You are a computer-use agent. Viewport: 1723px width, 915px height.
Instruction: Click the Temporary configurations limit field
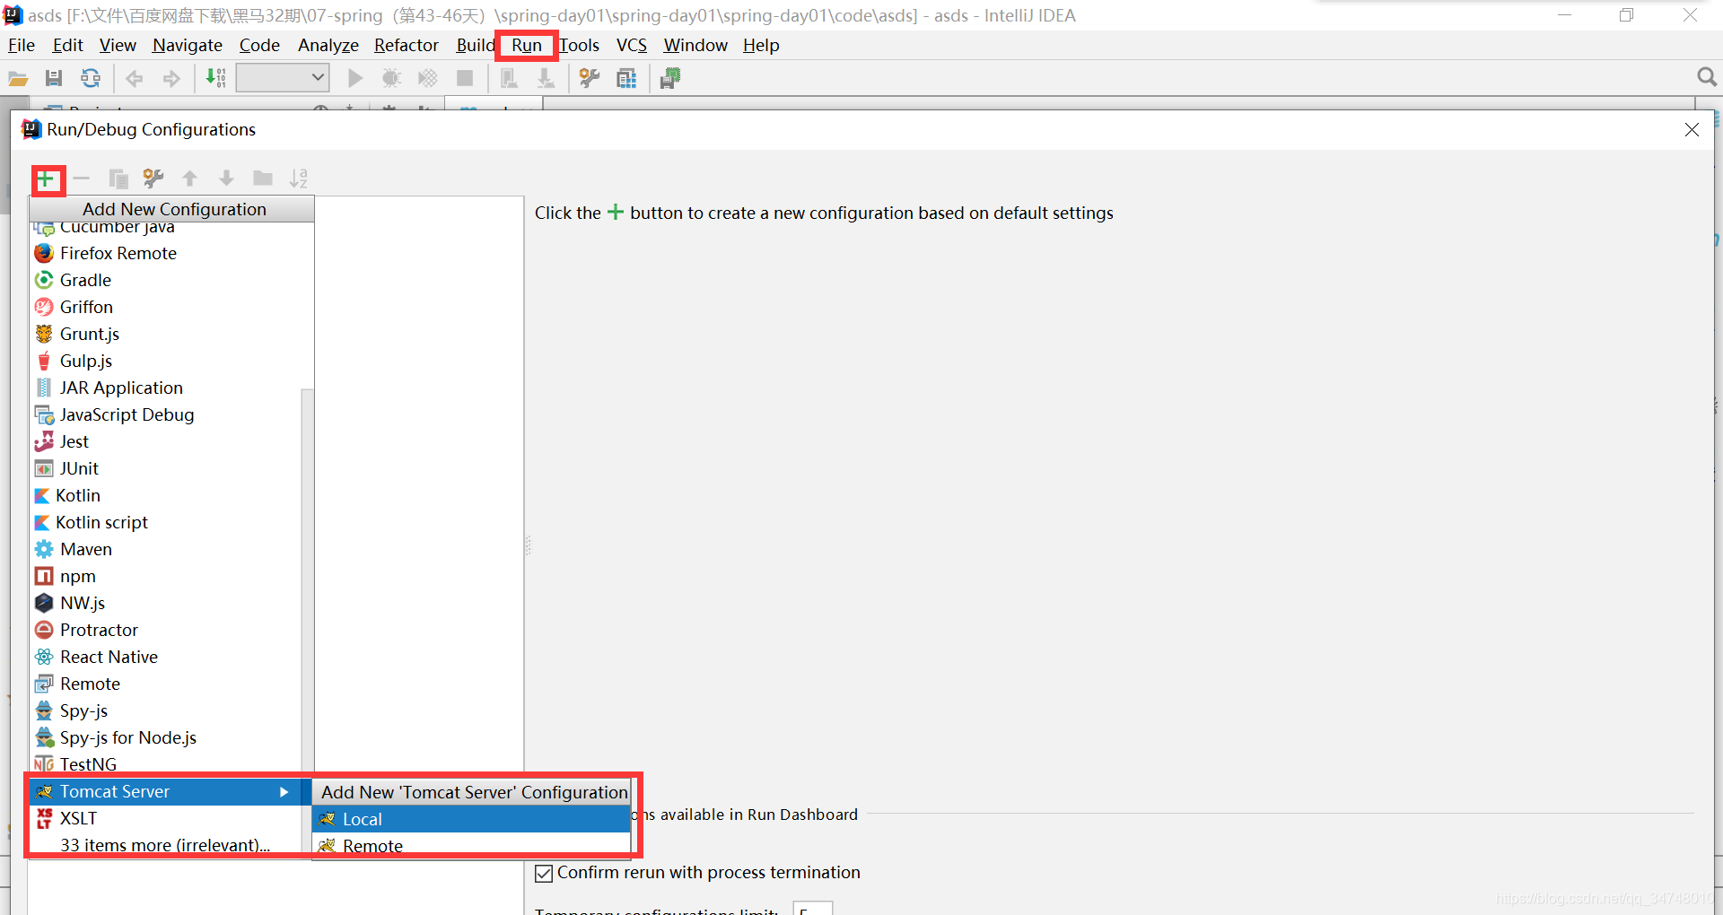813,909
